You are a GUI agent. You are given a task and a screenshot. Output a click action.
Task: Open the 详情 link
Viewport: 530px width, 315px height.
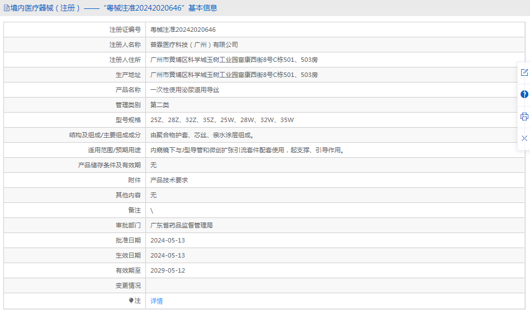[x=157, y=301]
